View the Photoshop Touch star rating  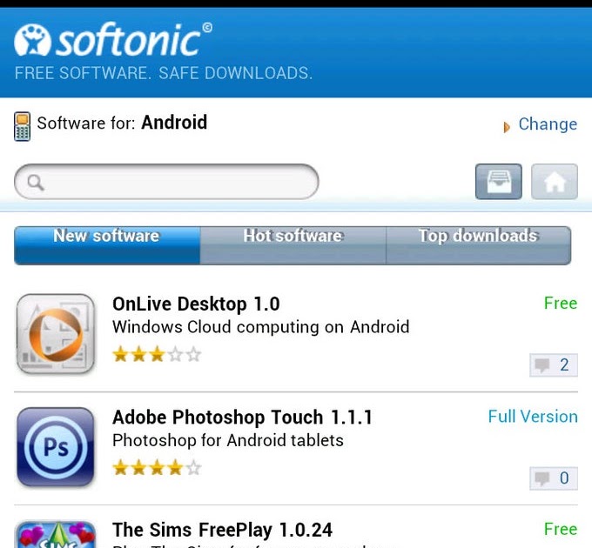click(157, 468)
